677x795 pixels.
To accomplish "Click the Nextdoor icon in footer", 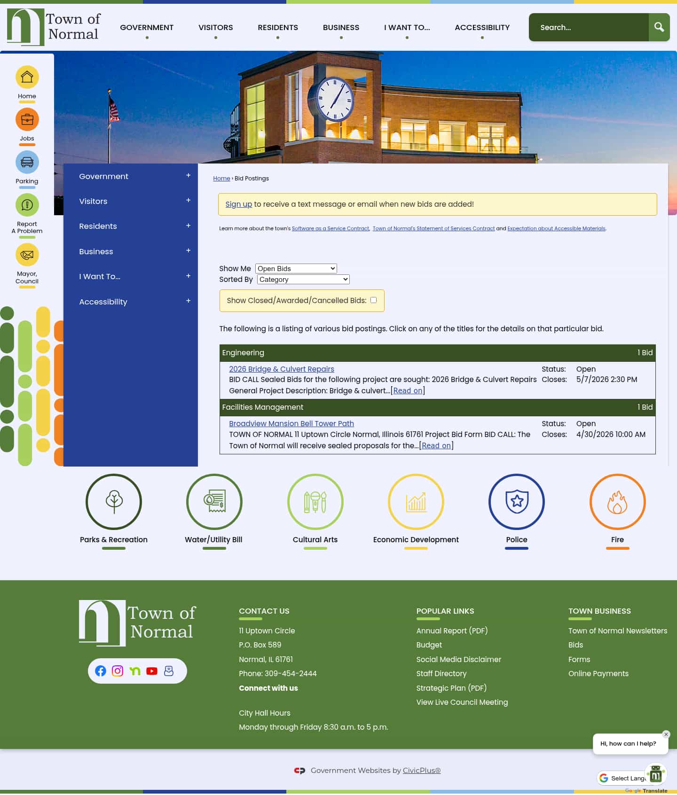I will (x=135, y=671).
